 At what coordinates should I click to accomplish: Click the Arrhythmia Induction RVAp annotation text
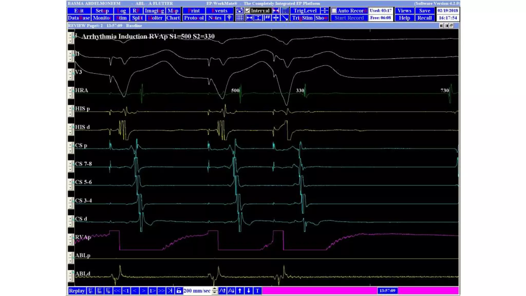point(148,36)
